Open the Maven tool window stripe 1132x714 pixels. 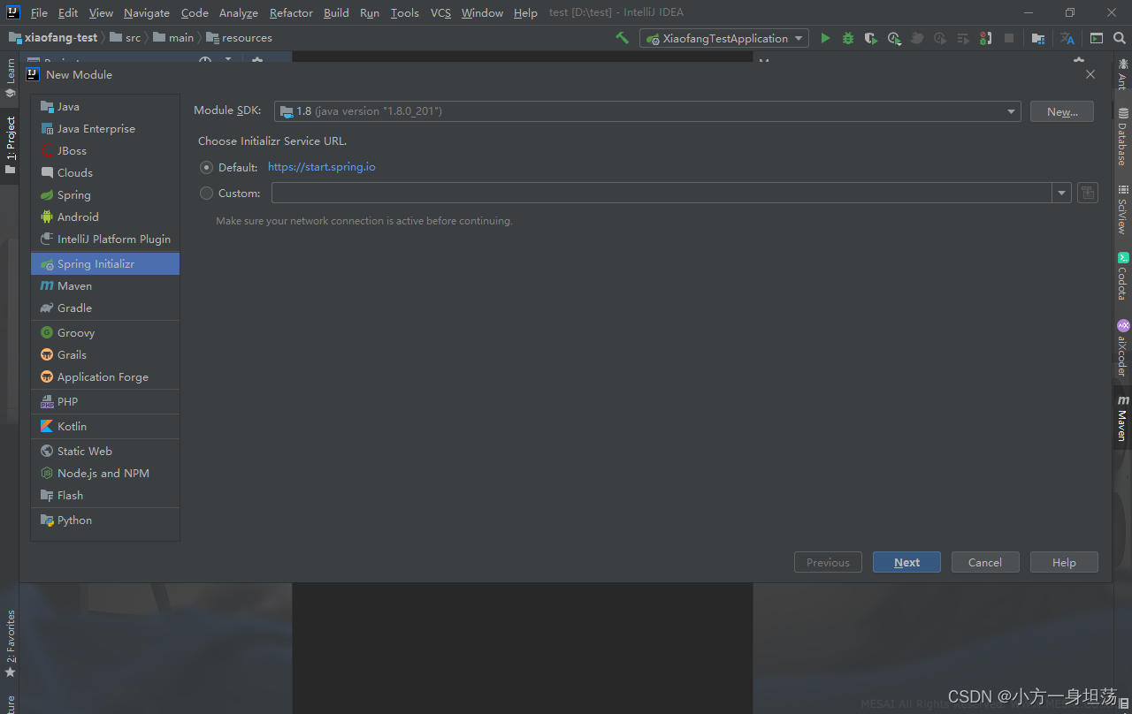point(1122,419)
